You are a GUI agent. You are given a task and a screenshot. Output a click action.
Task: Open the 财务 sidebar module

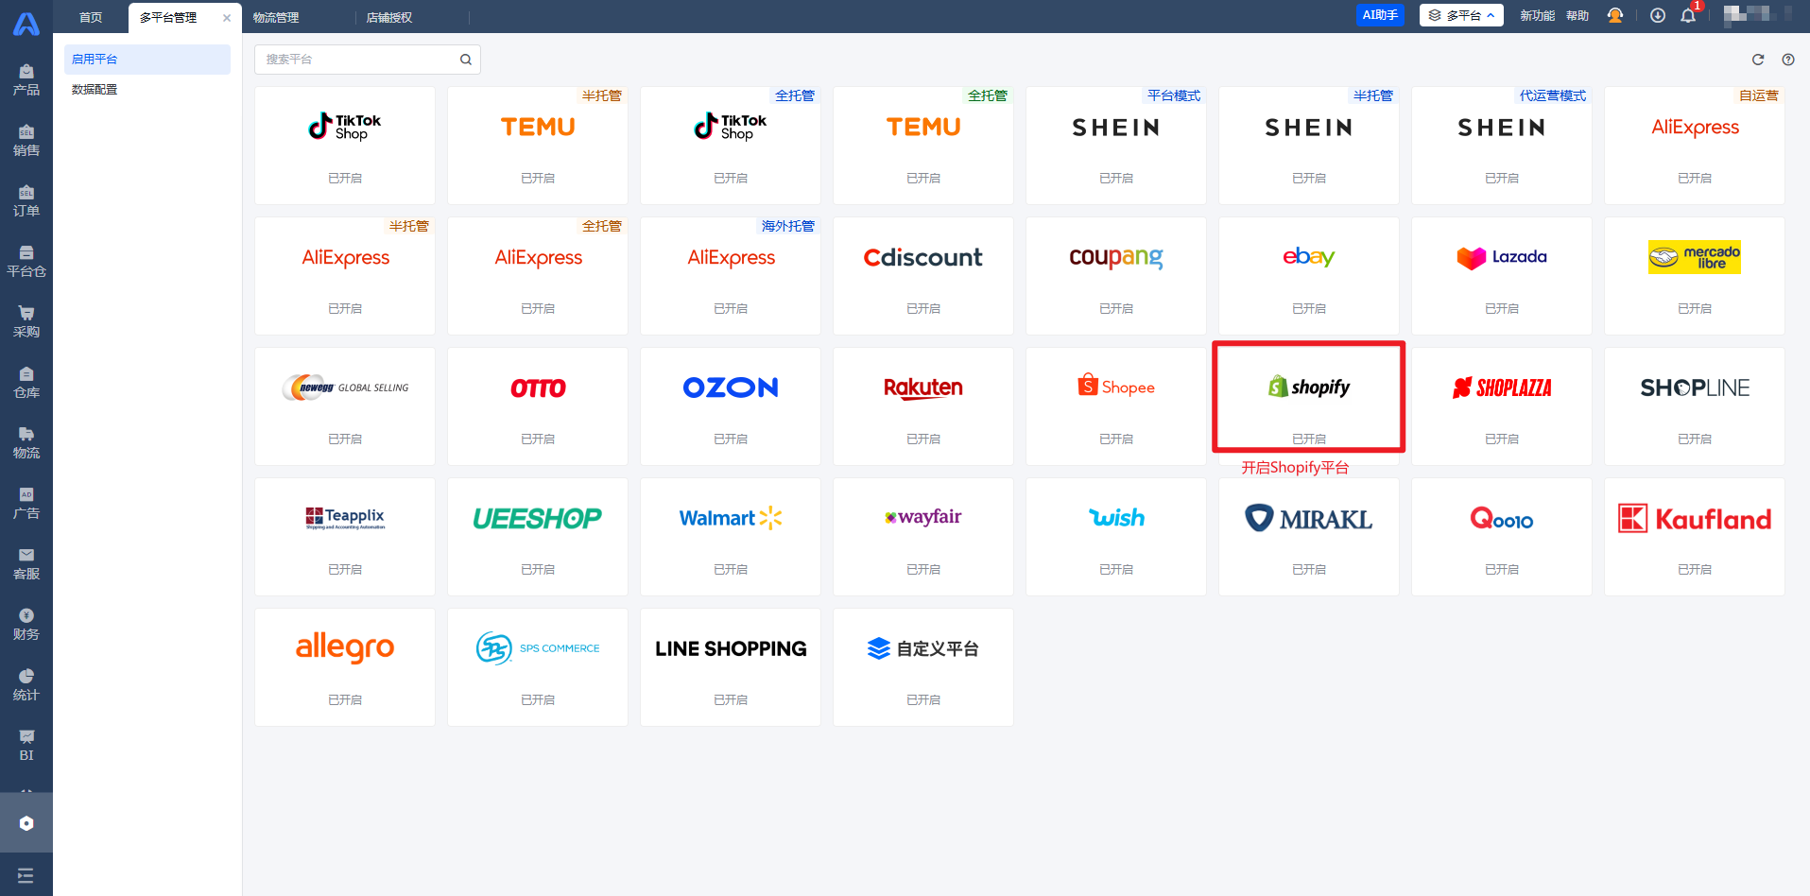[26, 625]
